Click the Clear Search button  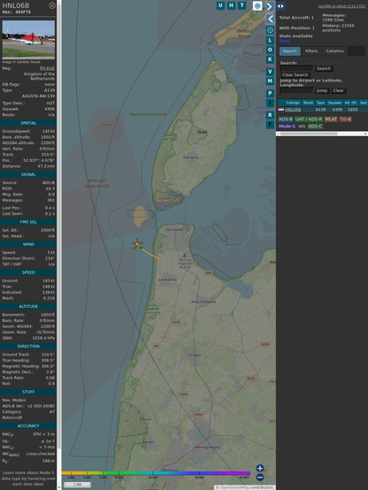[x=295, y=75]
